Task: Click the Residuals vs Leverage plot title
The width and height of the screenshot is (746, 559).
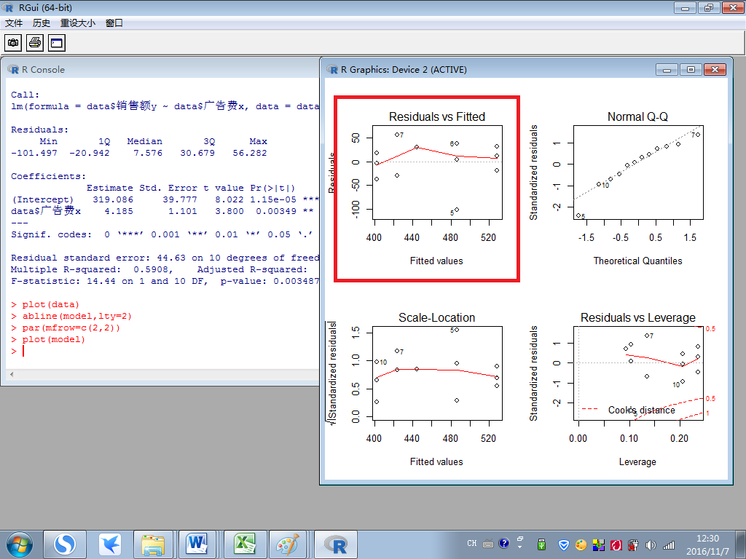Action: (x=637, y=317)
